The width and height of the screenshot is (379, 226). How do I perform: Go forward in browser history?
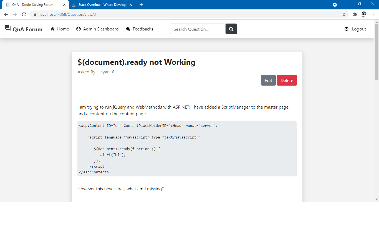coord(15,14)
